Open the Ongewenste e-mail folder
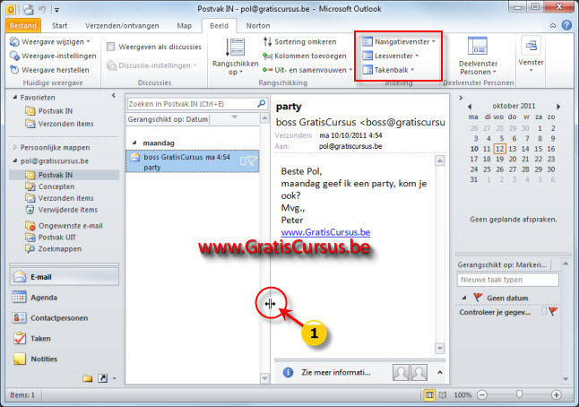Viewport: 579px width, 407px height. tap(64, 226)
